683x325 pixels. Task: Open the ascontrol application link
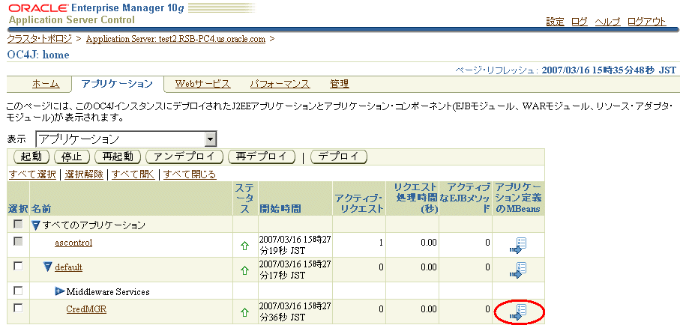[x=73, y=243]
